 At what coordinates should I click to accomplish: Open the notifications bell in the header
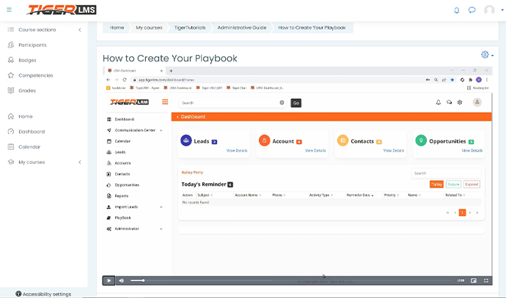pyautogui.click(x=457, y=10)
